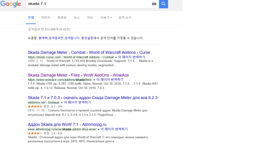This screenshot has height=147, width=261.
Task: Click the snippet starting Skada - Отличный аддон
Action: pyautogui.click(x=88, y=140)
